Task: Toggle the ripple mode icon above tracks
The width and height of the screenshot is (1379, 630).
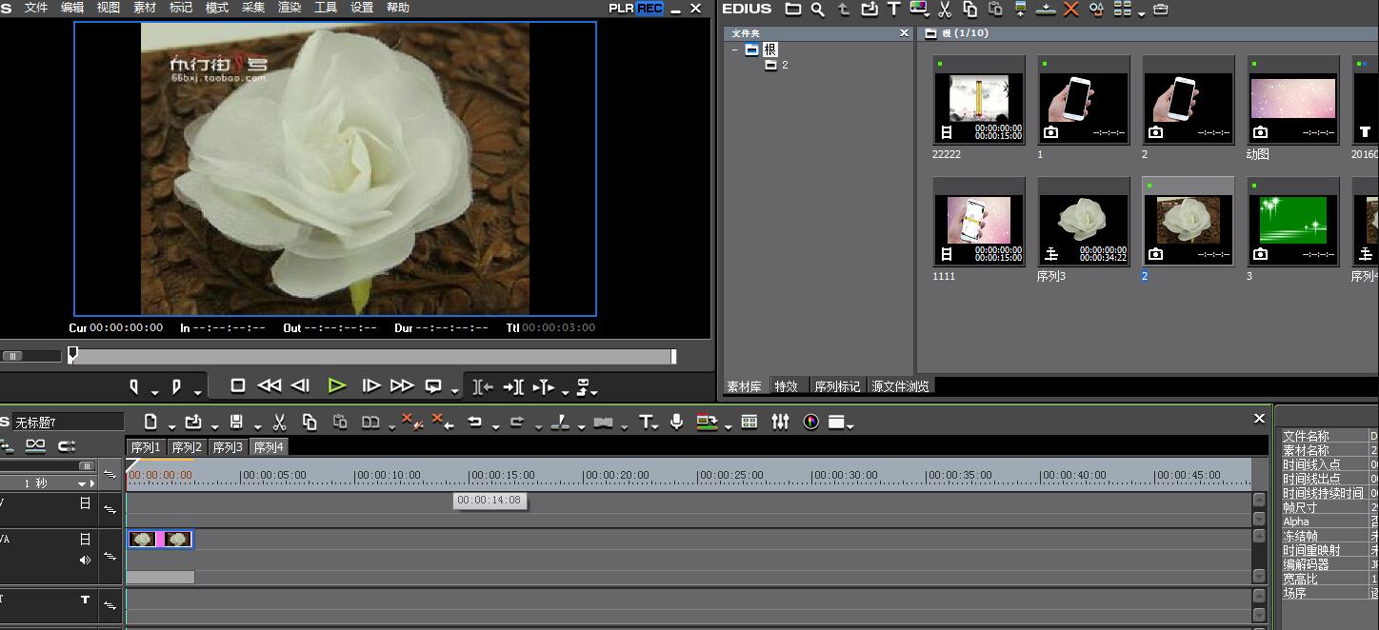Action: tap(35, 445)
